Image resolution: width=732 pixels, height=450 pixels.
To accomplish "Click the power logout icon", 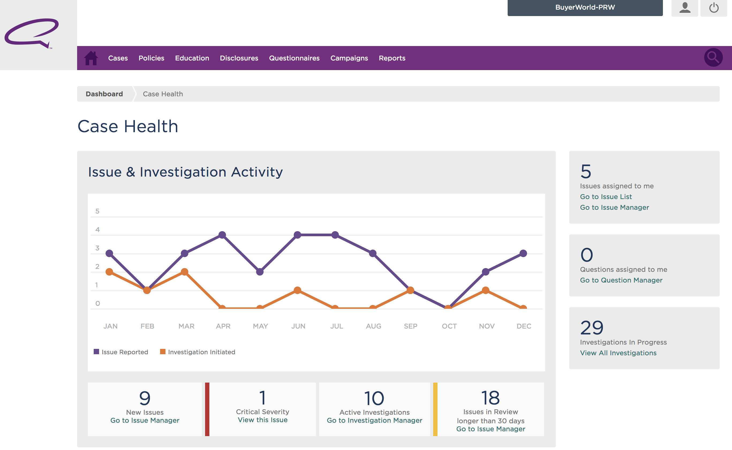I will pos(714,8).
